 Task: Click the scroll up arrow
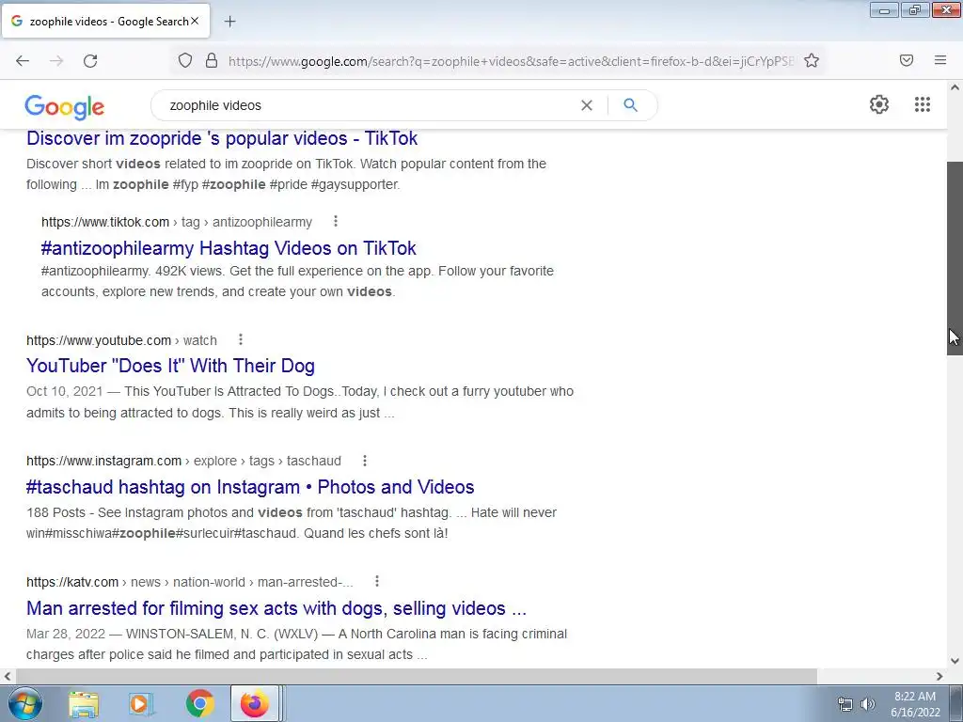click(955, 87)
